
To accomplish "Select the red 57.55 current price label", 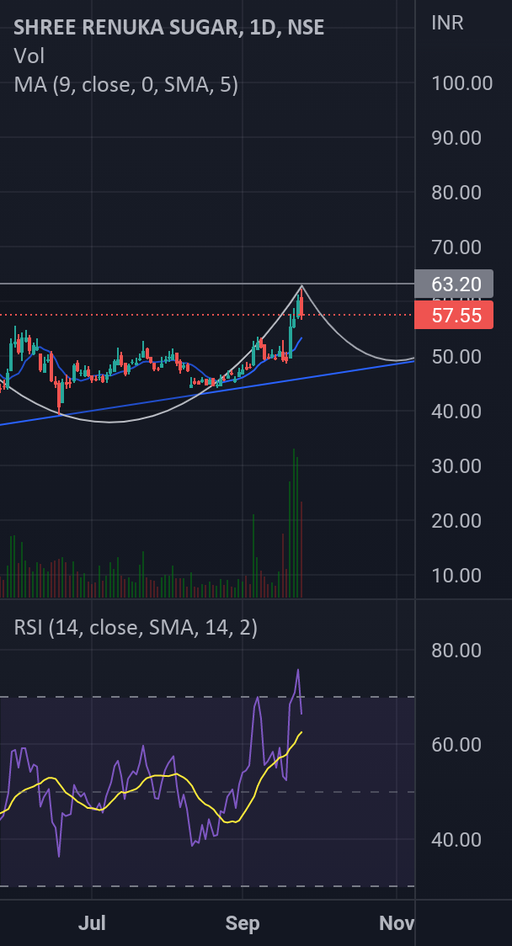I will pos(454,315).
